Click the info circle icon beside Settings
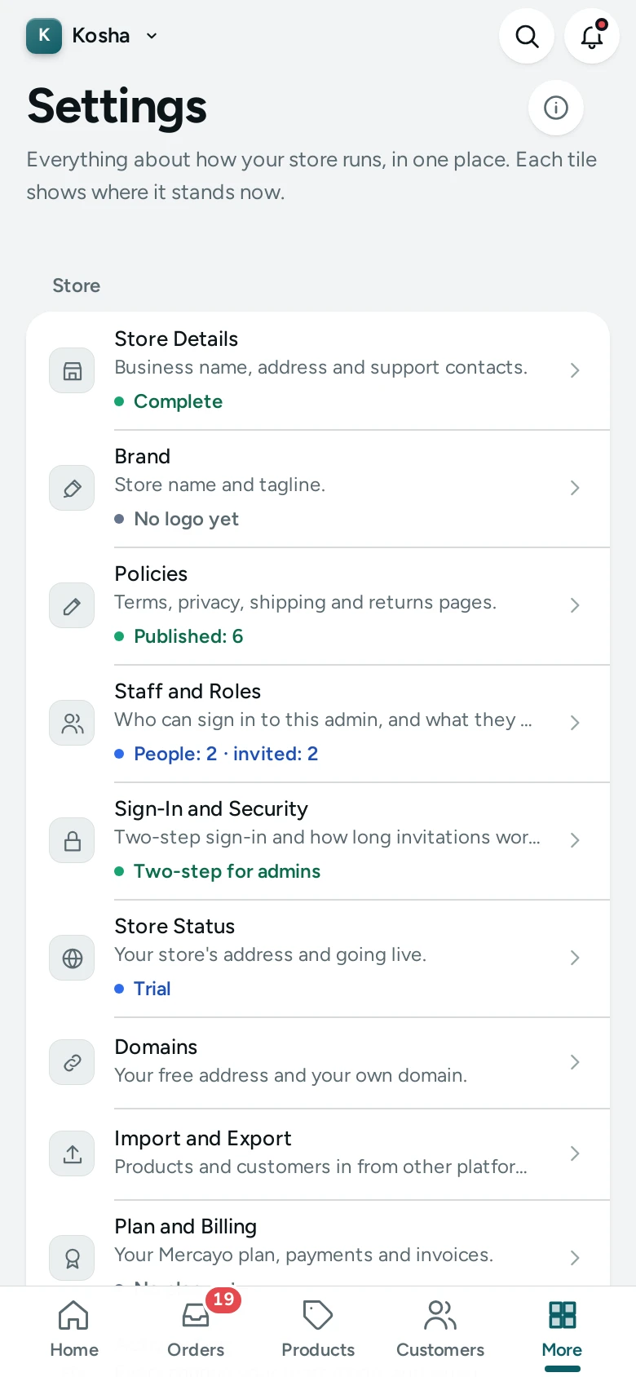The height and width of the screenshot is (1377, 636). pyautogui.click(x=556, y=108)
